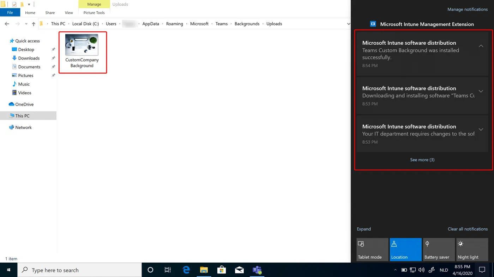The width and height of the screenshot is (494, 277).
Task: Click the Forward navigation arrow
Action: tap(18, 24)
